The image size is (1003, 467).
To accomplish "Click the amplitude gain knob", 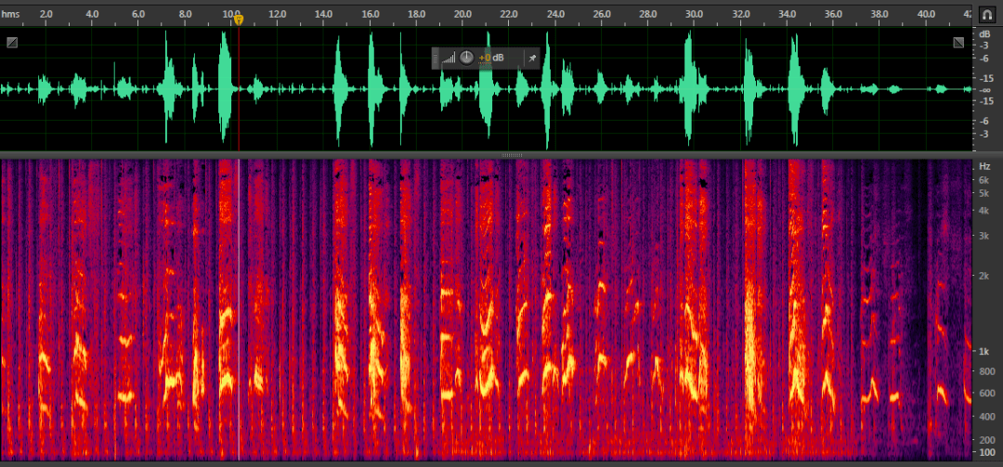I will [x=466, y=58].
